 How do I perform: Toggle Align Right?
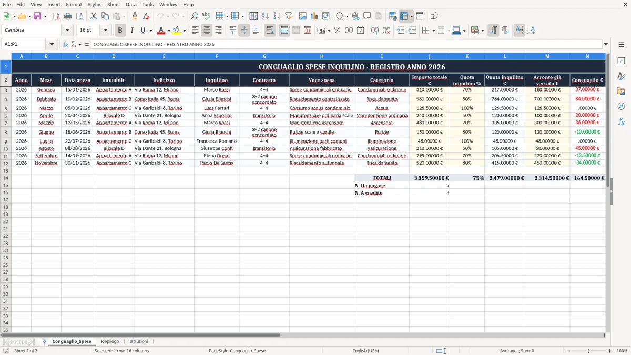[218, 31]
